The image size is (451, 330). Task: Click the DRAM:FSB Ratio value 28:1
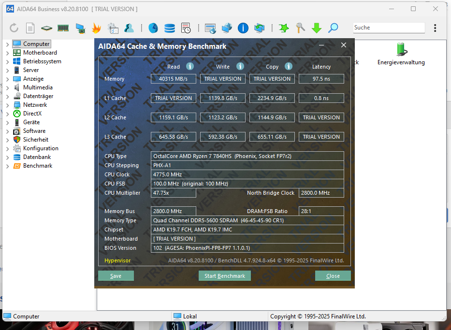coord(321,211)
